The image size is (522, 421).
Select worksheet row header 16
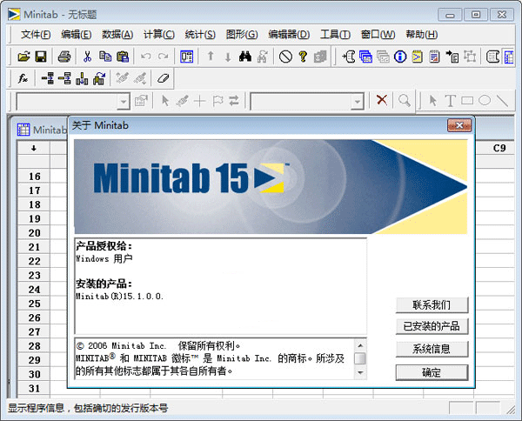pos(34,177)
